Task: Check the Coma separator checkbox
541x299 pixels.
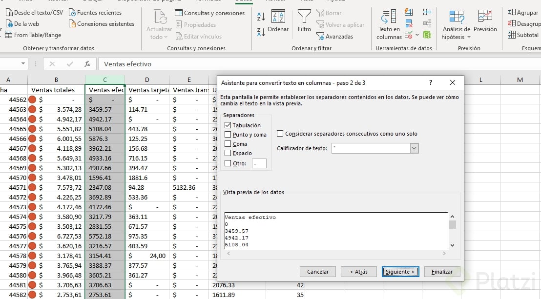Action: click(x=228, y=144)
